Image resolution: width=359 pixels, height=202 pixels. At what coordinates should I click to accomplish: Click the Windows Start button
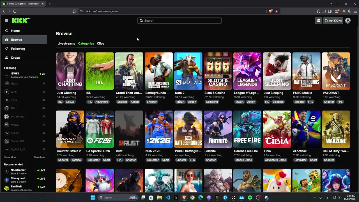pos(93,198)
